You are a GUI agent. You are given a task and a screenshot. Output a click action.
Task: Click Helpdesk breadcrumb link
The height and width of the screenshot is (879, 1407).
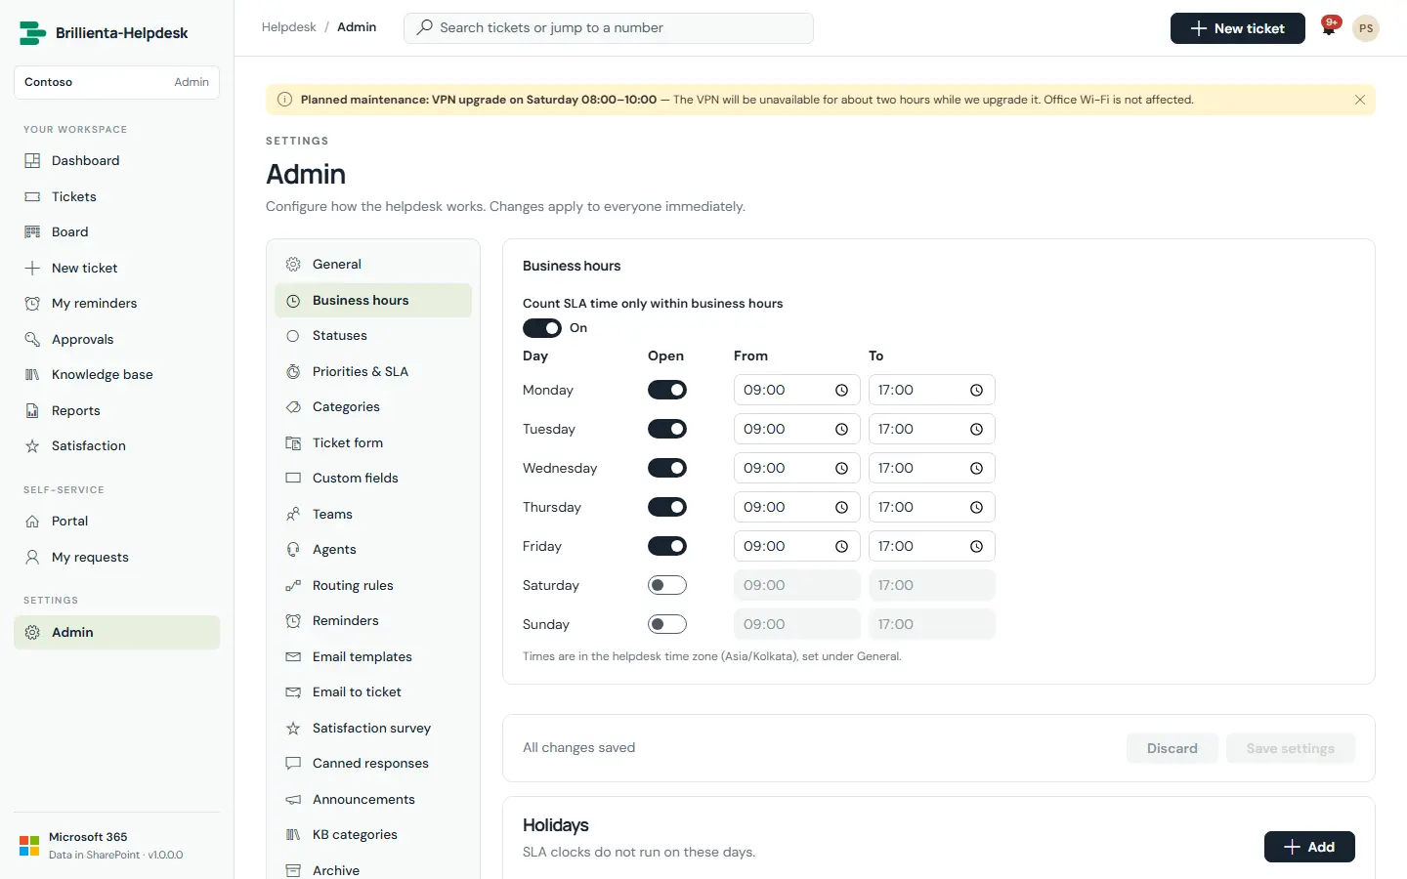[x=288, y=27]
